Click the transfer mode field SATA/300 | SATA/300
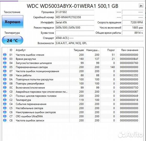The width and height of the screenshot is (146, 141). tap(75, 28)
